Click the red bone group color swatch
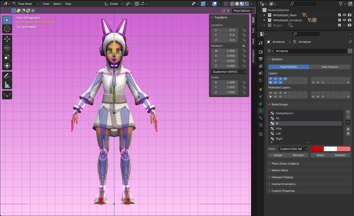The width and height of the screenshot is (354, 216). 317,149
